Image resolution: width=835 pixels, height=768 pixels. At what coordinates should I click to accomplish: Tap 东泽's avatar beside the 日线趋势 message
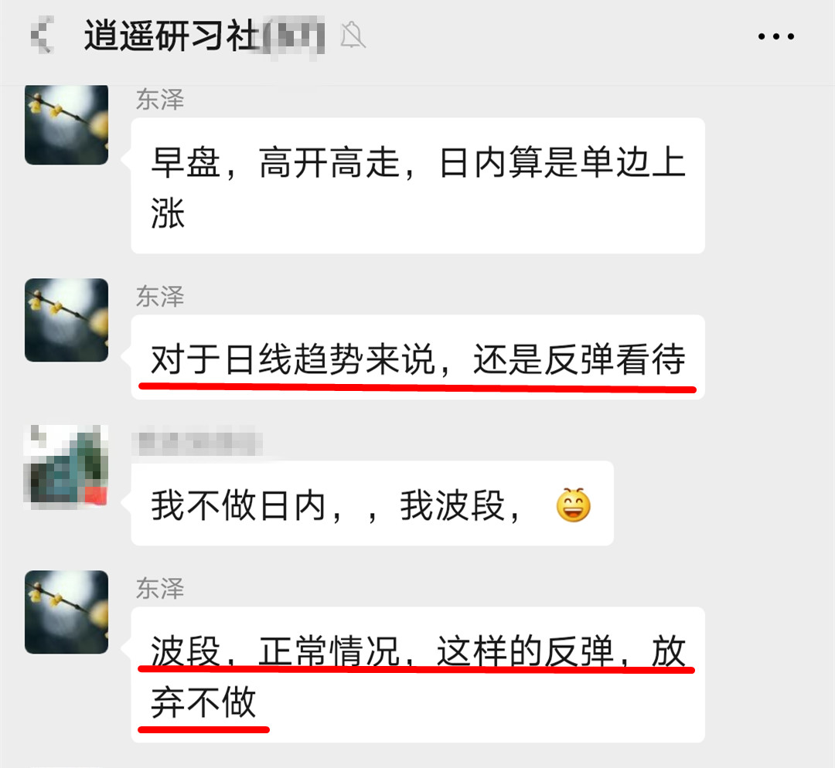66,320
